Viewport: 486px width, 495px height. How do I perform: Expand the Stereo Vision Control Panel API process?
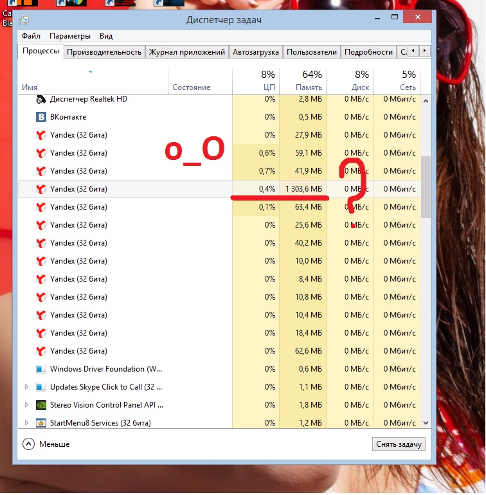[26, 405]
